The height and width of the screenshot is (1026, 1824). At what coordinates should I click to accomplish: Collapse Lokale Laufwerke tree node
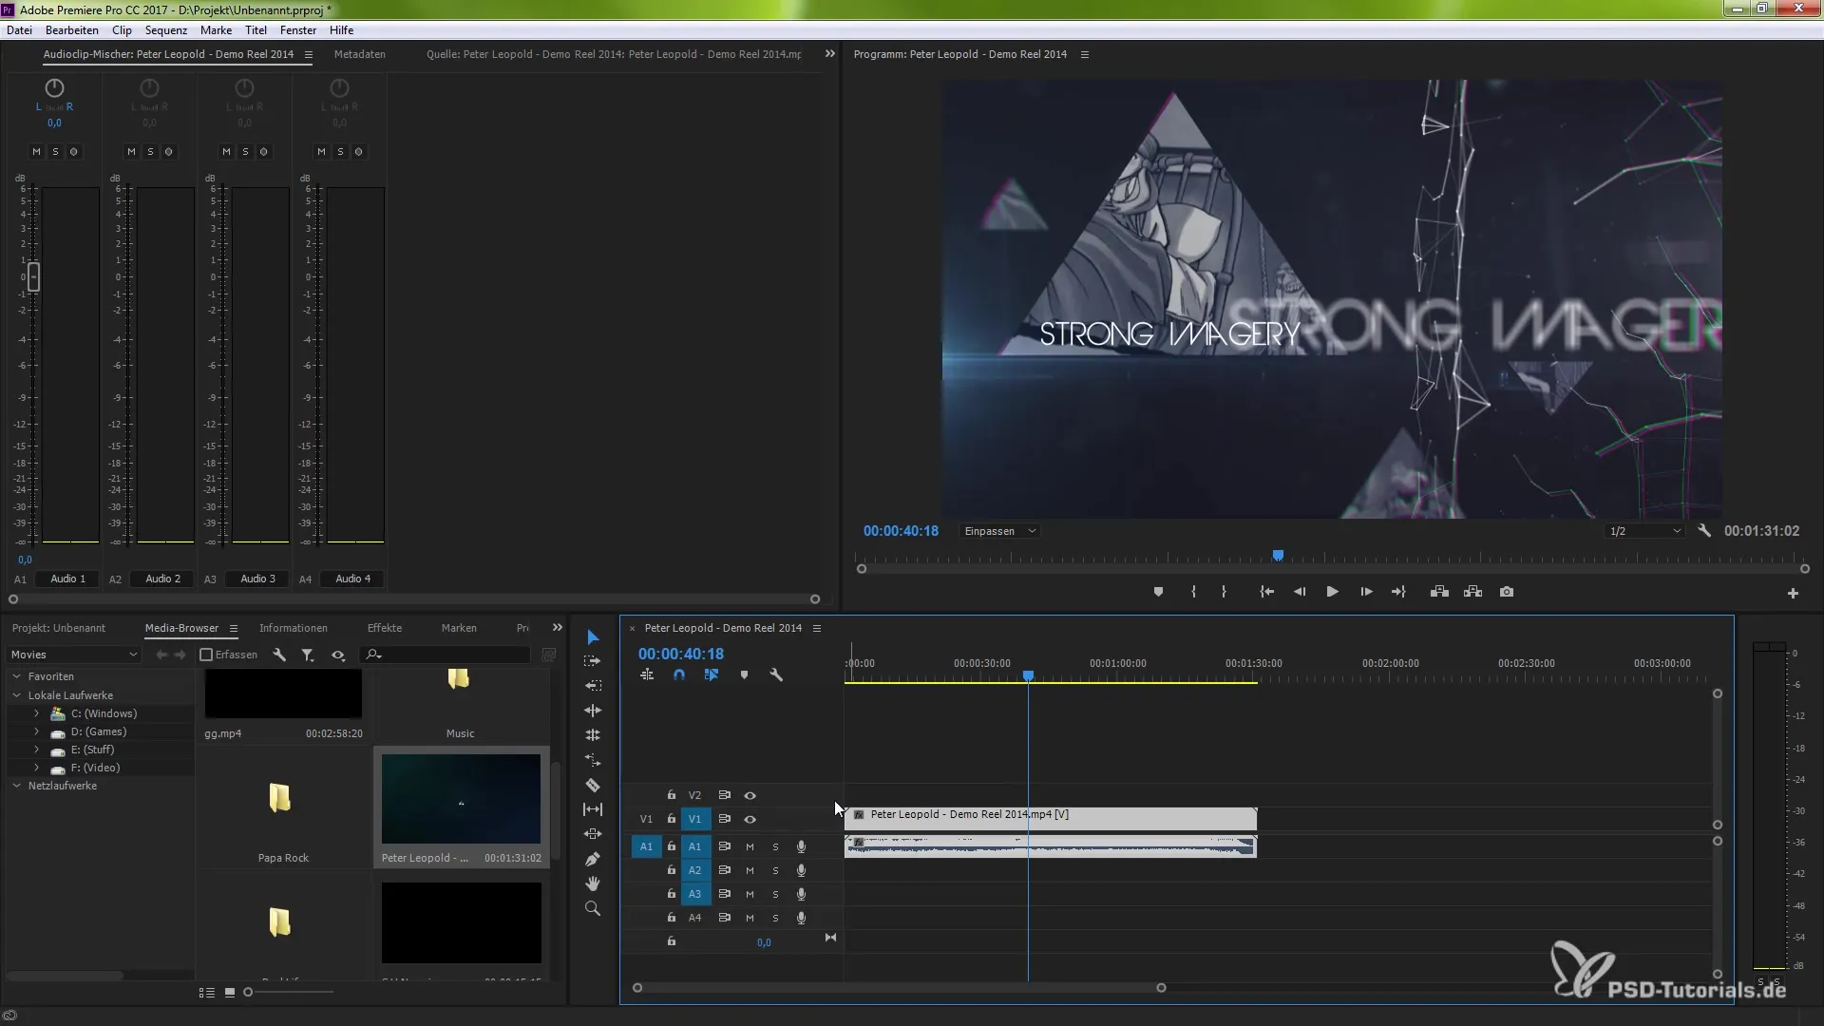click(x=16, y=695)
